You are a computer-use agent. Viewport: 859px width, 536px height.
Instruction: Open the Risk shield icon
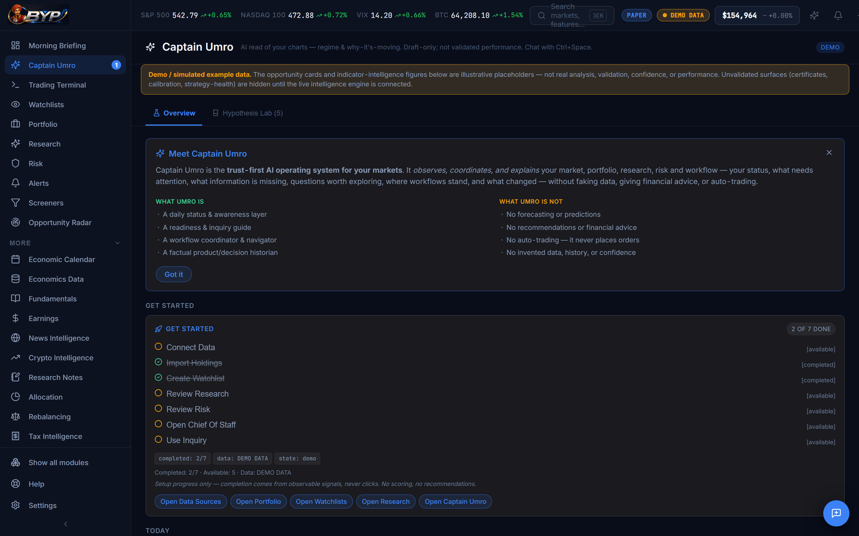pyautogui.click(x=16, y=163)
